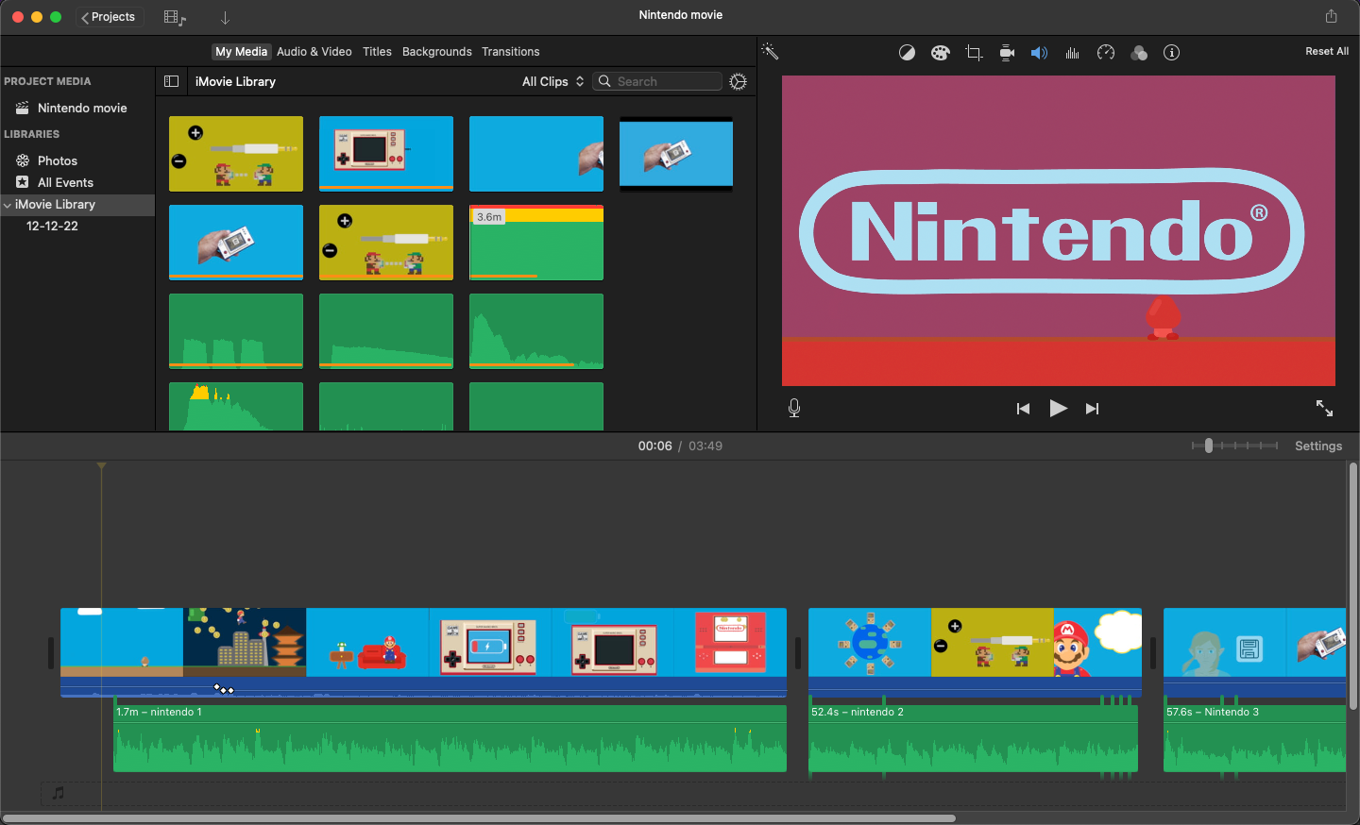Viewport: 1360px width, 825px height.
Task: Click the night city clip in timeline
Action: [x=245, y=642]
